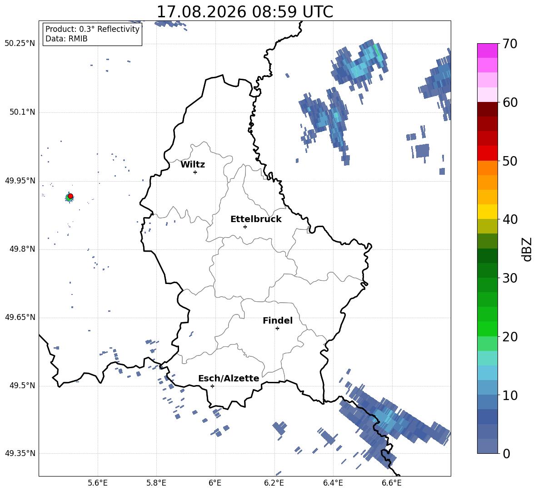The height and width of the screenshot is (492, 538).
Task: Click the Findel station cross marker
Action: coord(277,329)
